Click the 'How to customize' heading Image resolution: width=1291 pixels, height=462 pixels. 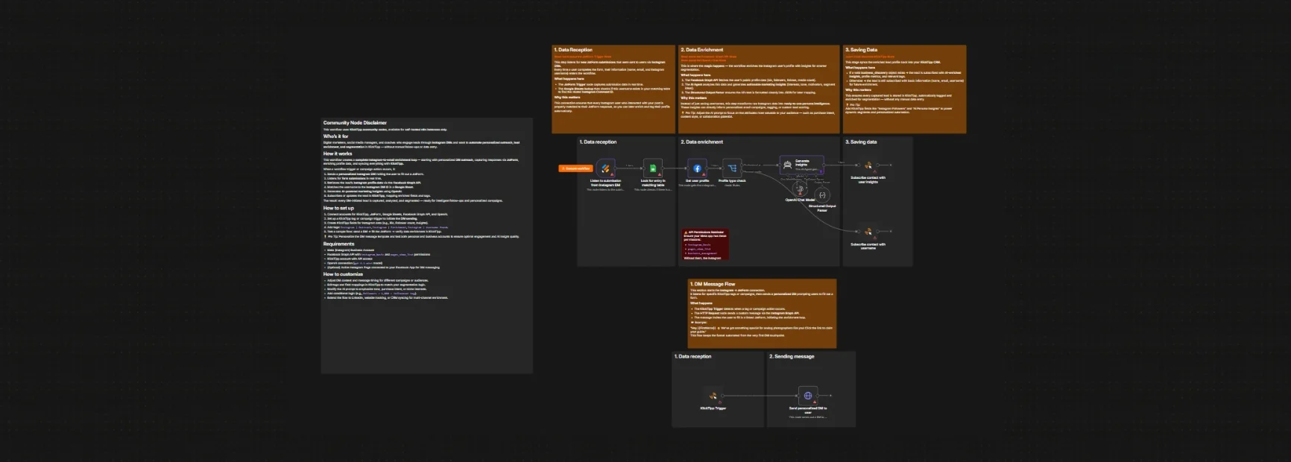pyautogui.click(x=343, y=274)
